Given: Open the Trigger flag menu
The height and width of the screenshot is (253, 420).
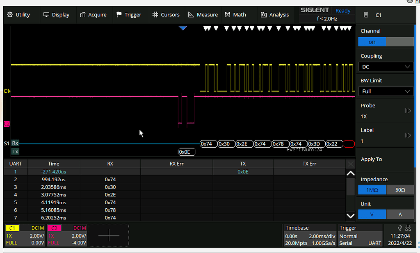Looking at the screenshot, I should pos(129,15).
